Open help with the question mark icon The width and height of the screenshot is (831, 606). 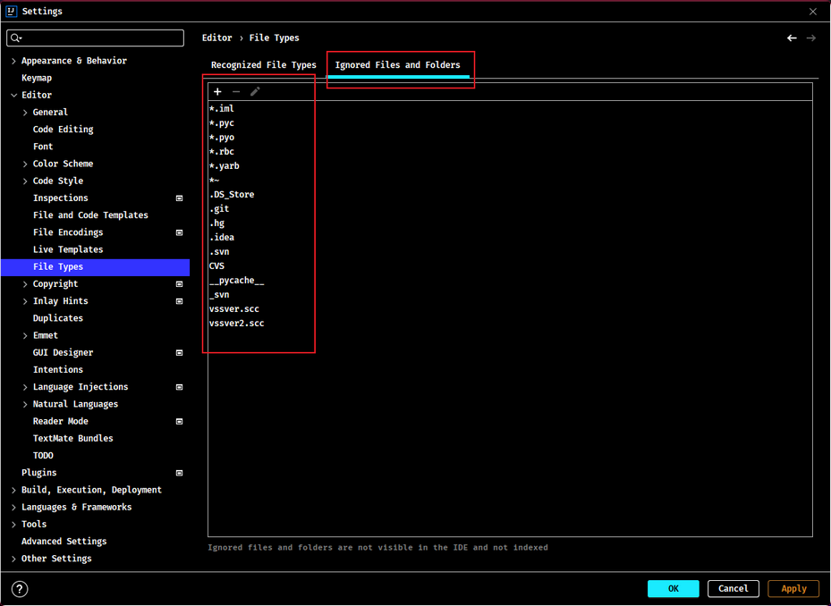20,588
